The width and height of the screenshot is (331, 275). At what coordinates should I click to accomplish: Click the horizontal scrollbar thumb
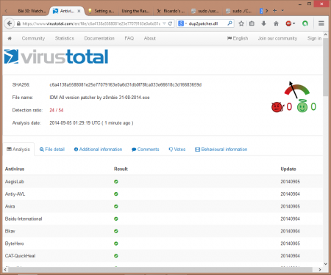160,269
